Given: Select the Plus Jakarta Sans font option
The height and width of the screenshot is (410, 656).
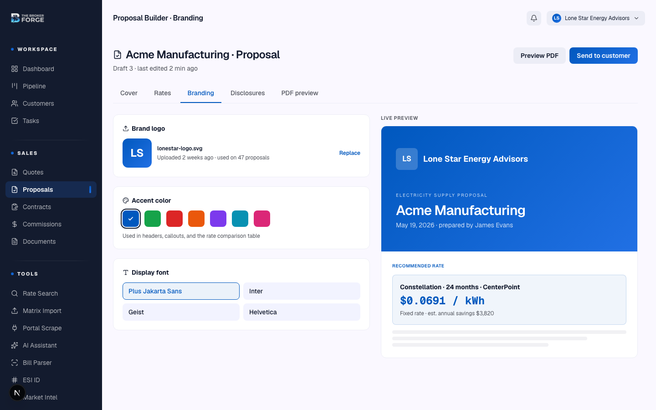Looking at the screenshot, I should coord(181,291).
